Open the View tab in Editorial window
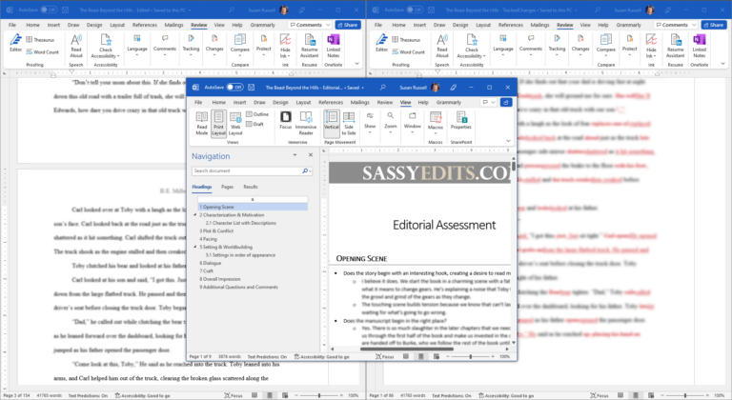Screen dimensions: 732x400 [405, 102]
